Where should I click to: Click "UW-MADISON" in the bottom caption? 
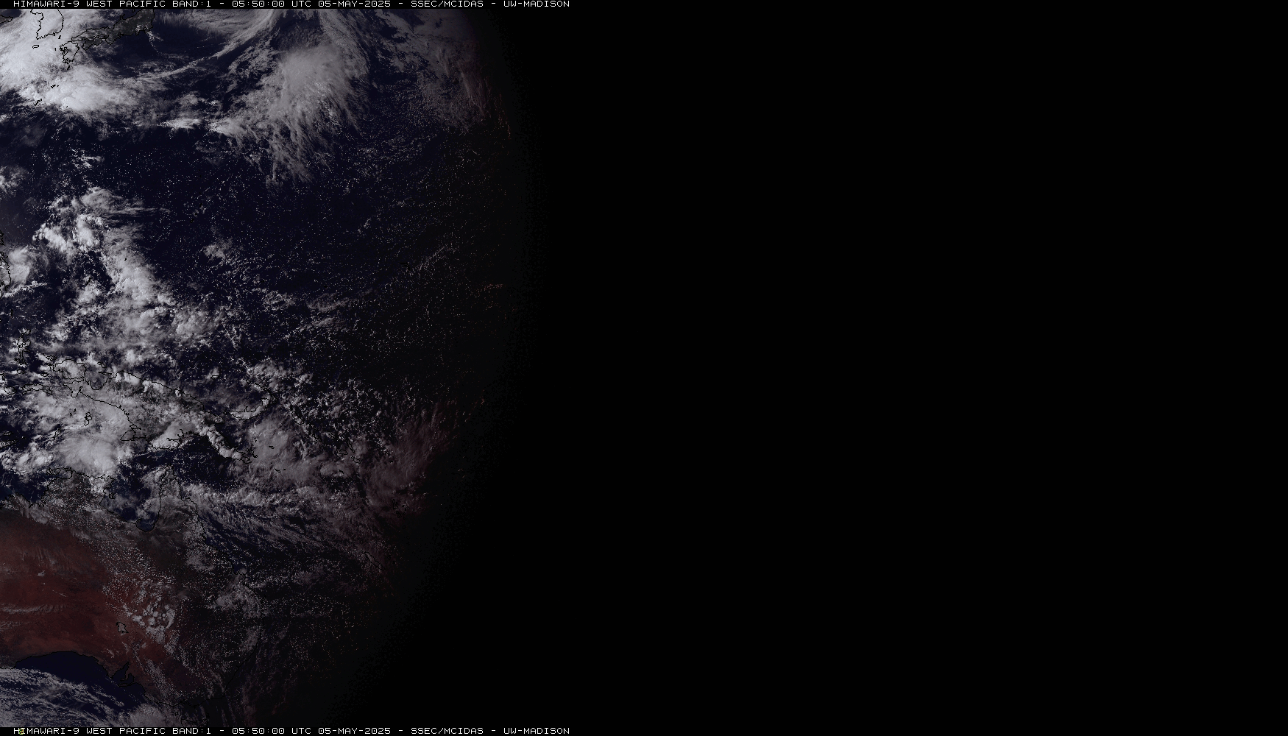coord(537,731)
